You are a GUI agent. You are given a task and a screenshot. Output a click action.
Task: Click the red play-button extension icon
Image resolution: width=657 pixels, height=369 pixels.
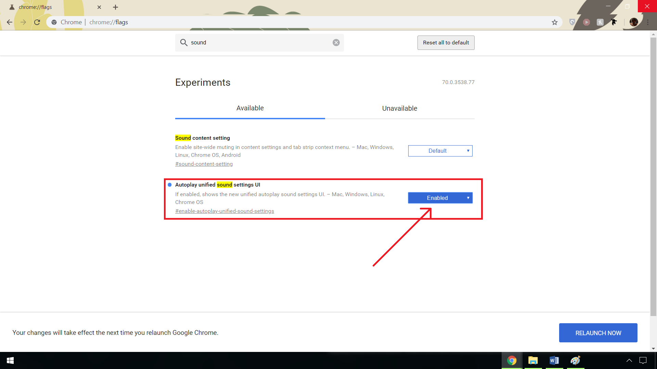click(587, 22)
